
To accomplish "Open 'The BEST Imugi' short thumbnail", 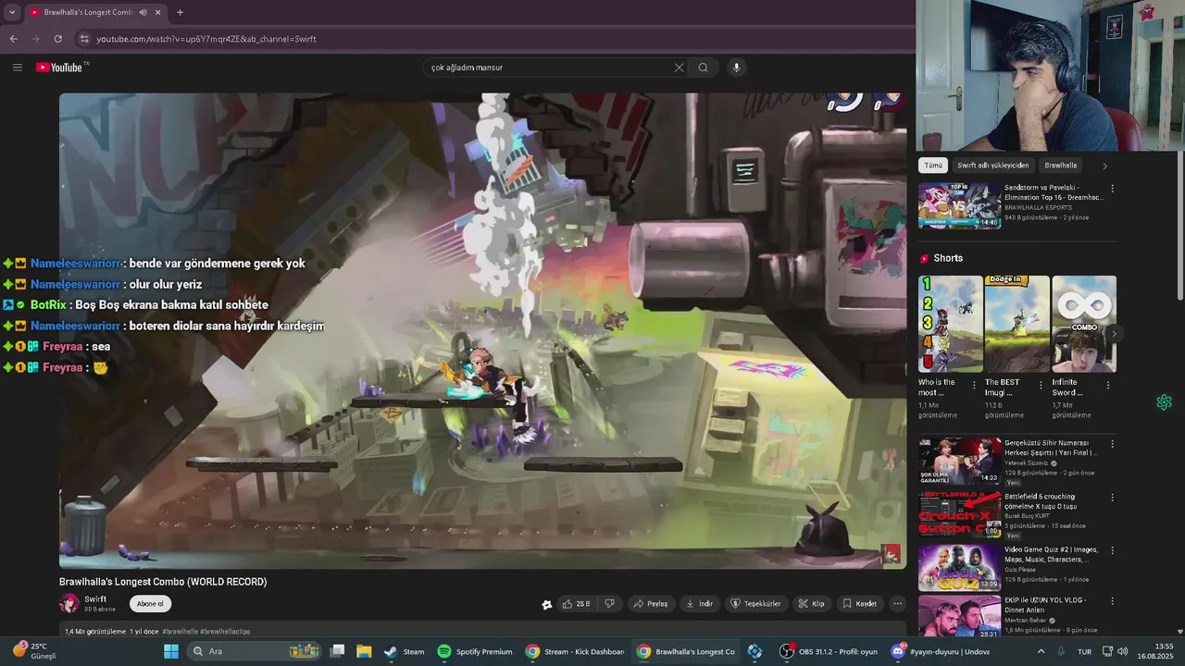I will [x=1017, y=324].
